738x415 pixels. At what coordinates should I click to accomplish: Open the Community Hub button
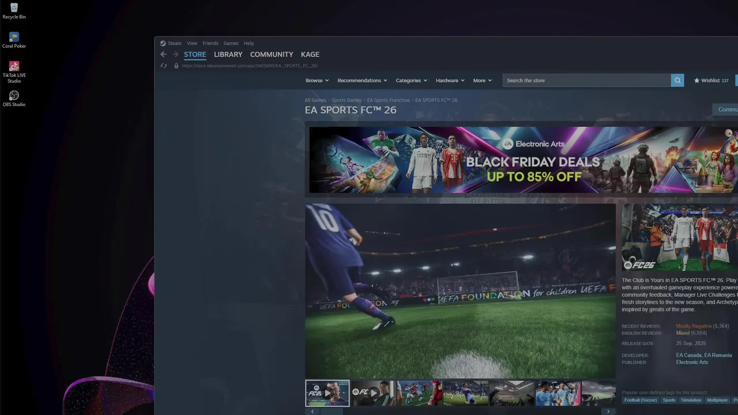coord(725,110)
